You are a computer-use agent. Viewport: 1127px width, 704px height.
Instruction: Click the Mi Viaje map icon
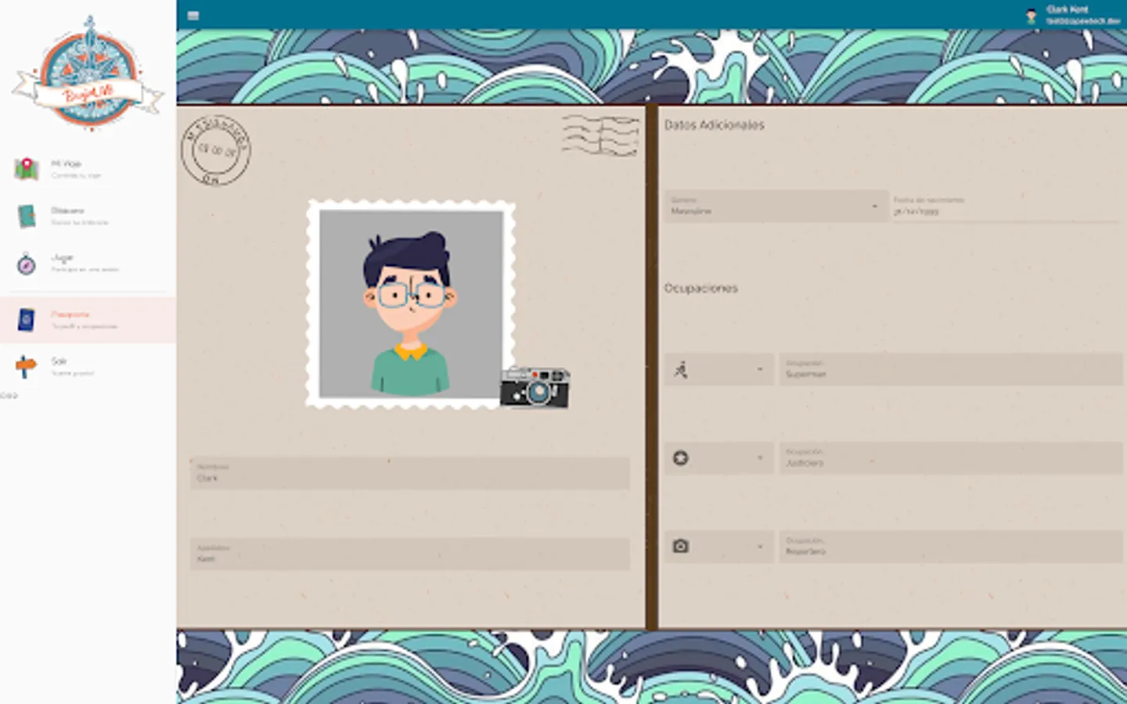tap(27, 169)
